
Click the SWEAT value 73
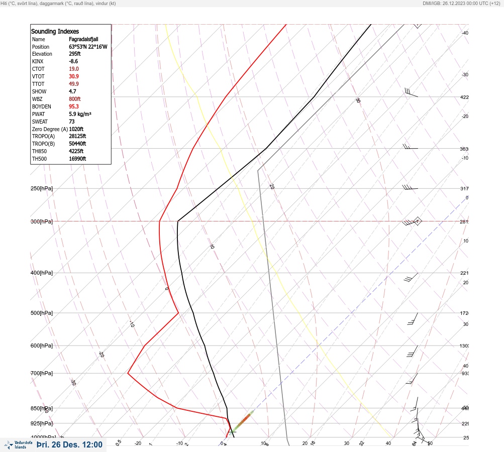(x=72, y=122)
